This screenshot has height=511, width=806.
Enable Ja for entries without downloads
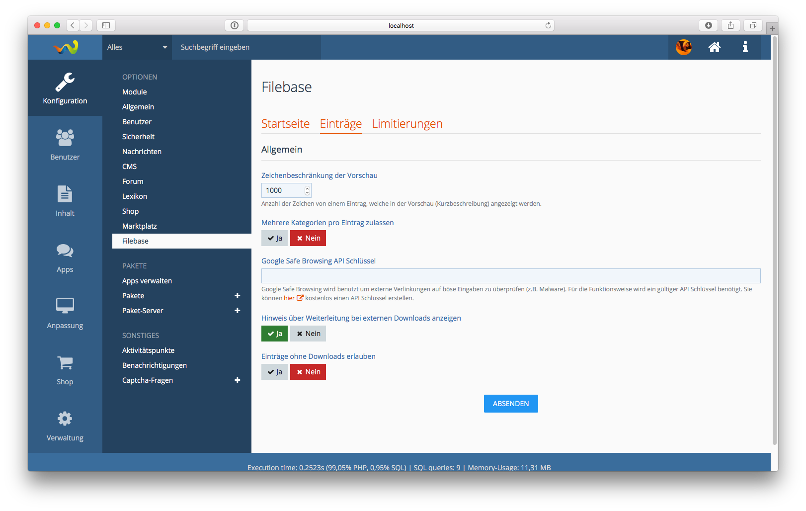tap(274, 372)
